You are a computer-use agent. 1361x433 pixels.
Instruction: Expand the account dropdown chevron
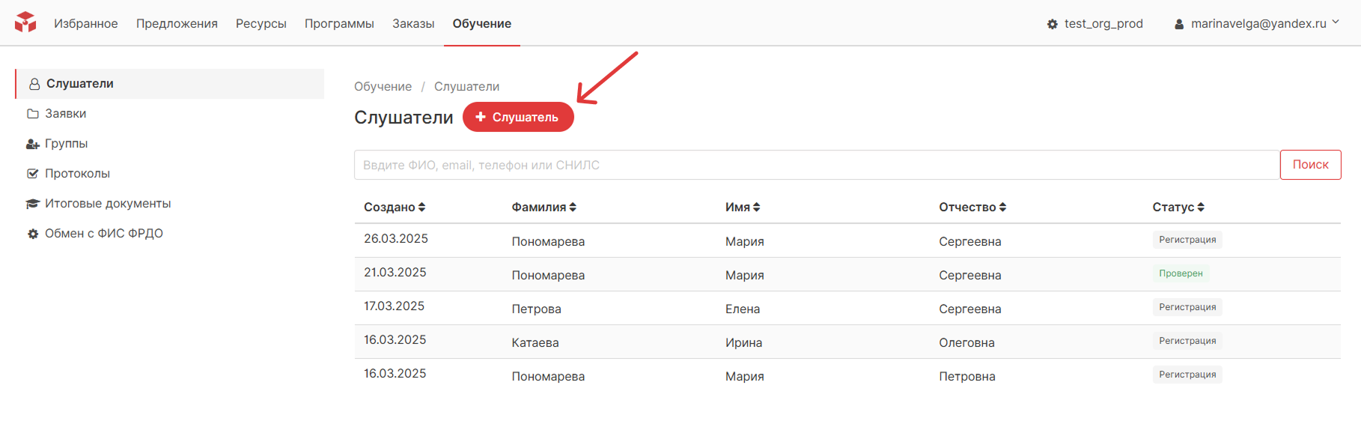click(x=1336, y=22)
